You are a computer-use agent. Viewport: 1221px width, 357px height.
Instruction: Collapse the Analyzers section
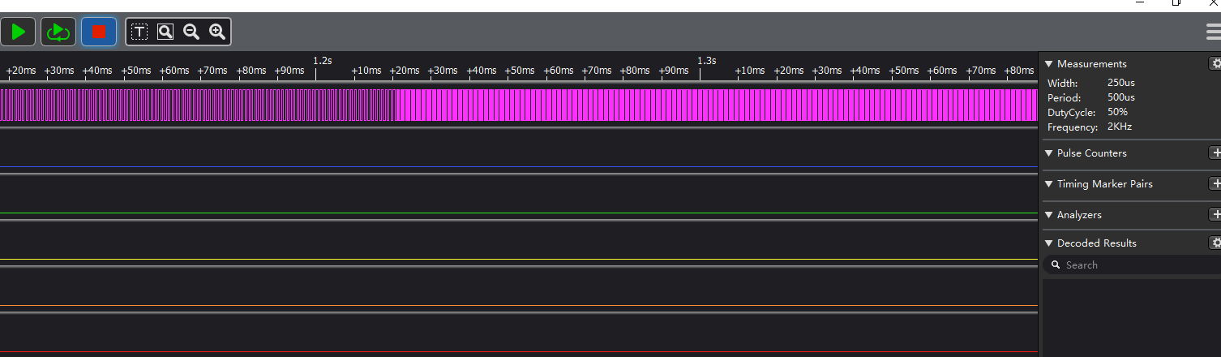1049,215
